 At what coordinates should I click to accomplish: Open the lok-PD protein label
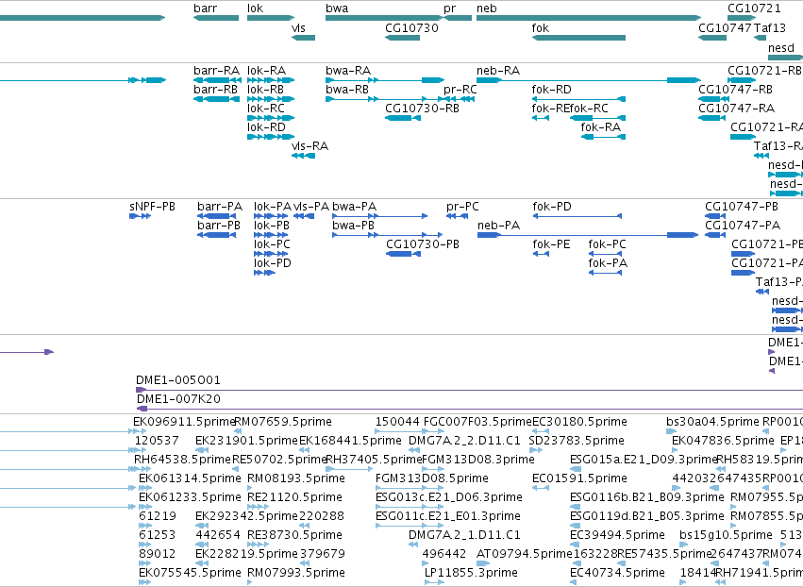[273, 263]
